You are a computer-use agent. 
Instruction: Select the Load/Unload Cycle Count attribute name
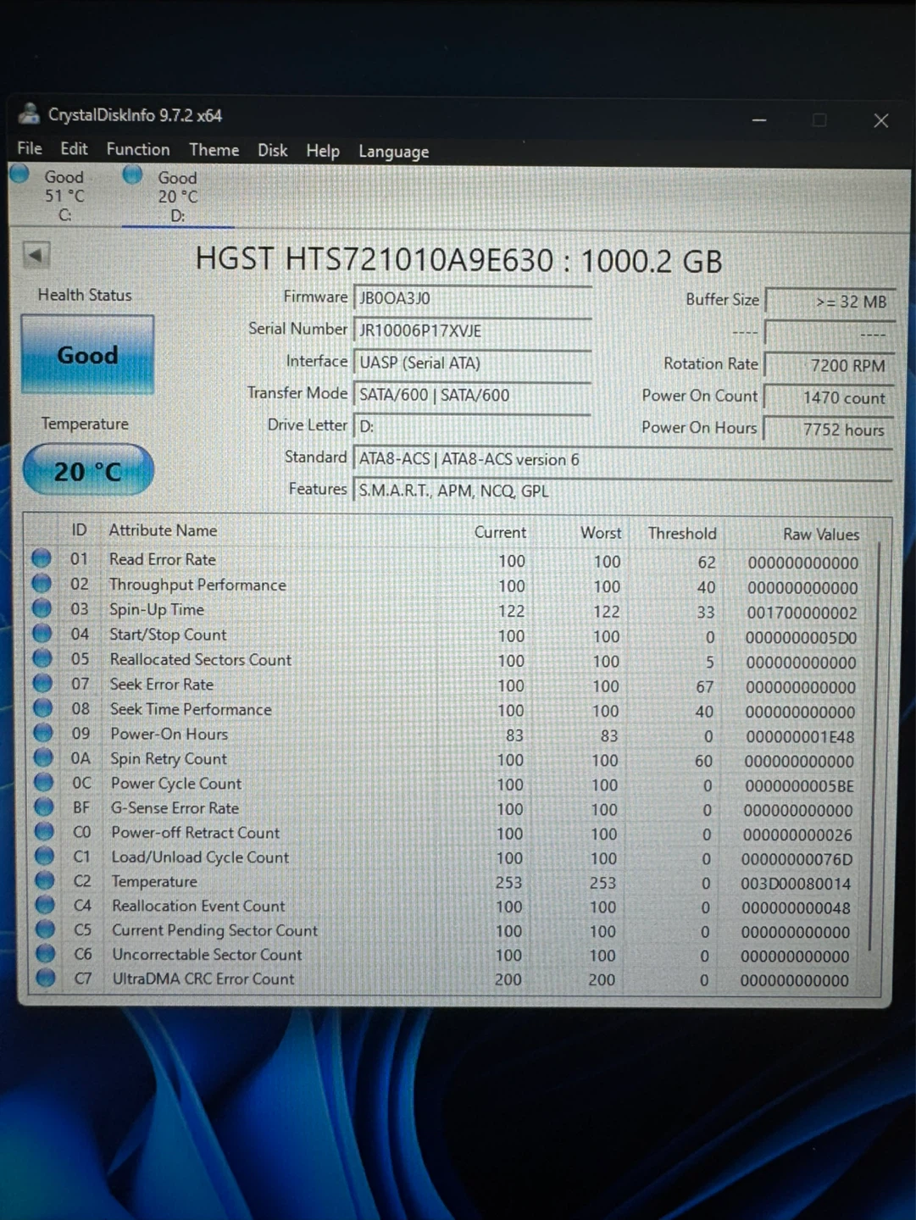coord(200,857)
